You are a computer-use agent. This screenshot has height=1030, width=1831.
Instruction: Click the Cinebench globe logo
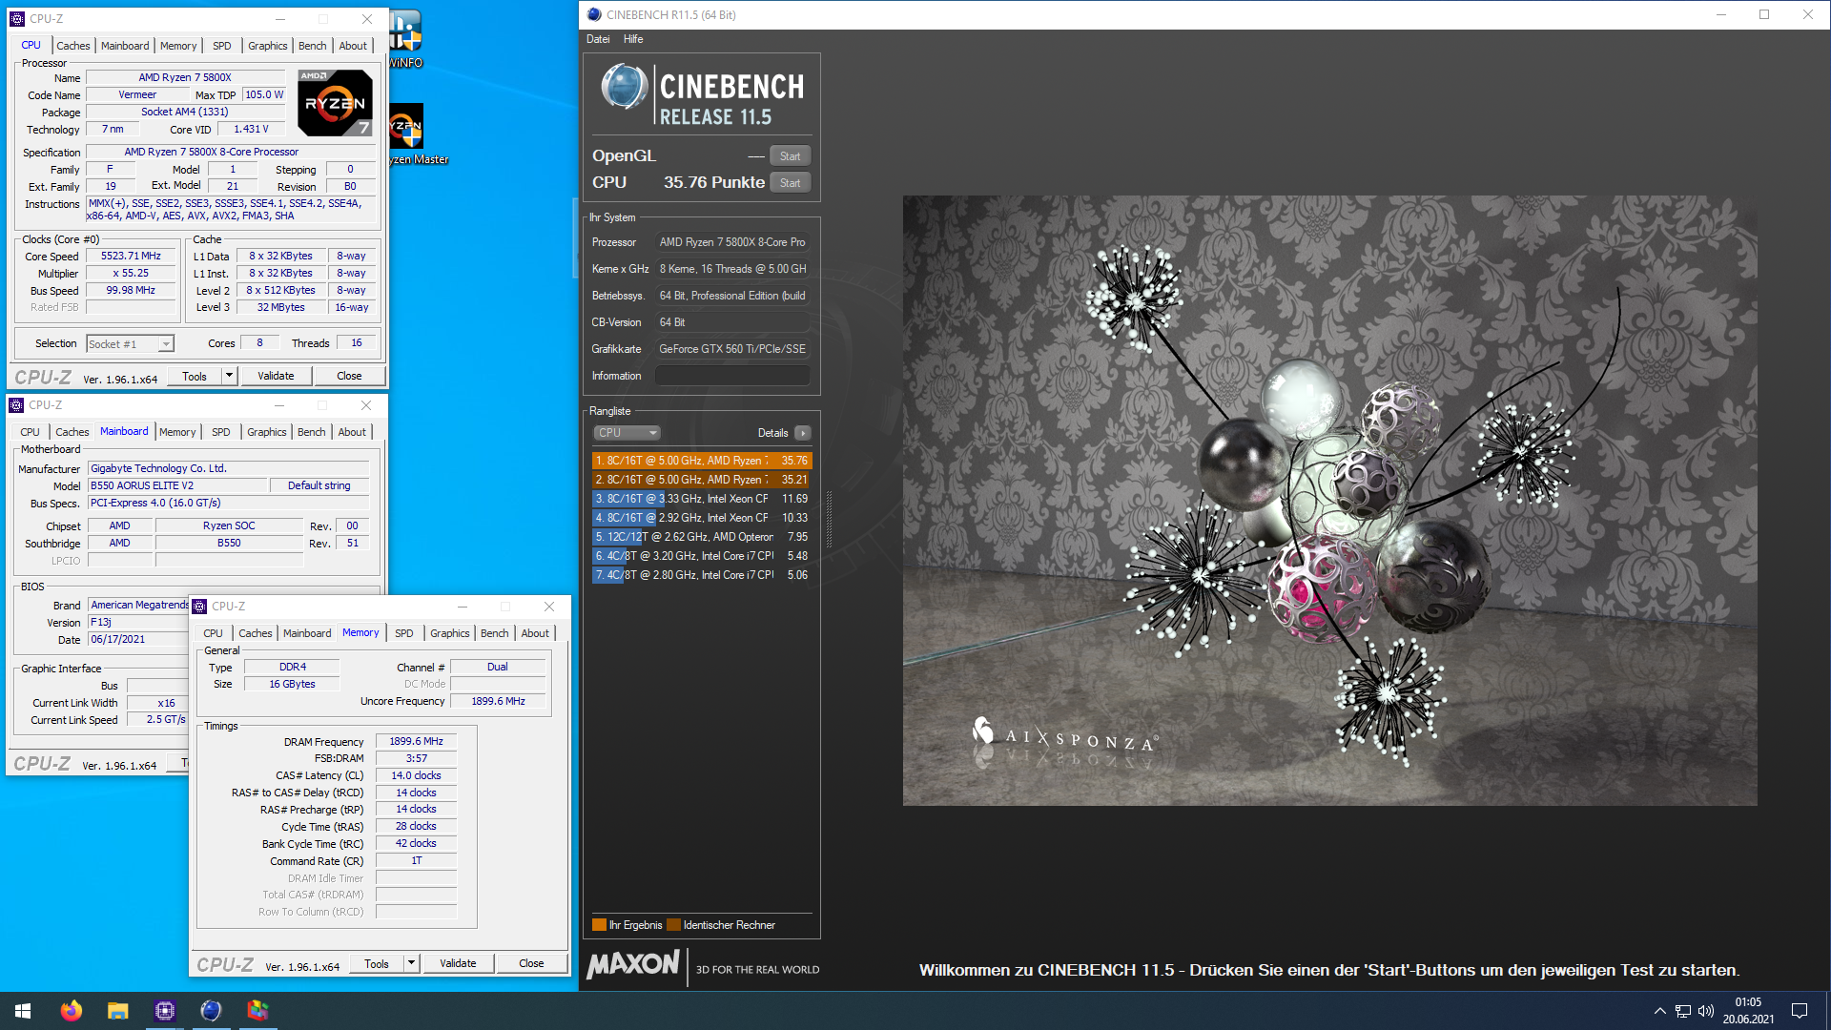click(625, 88)
